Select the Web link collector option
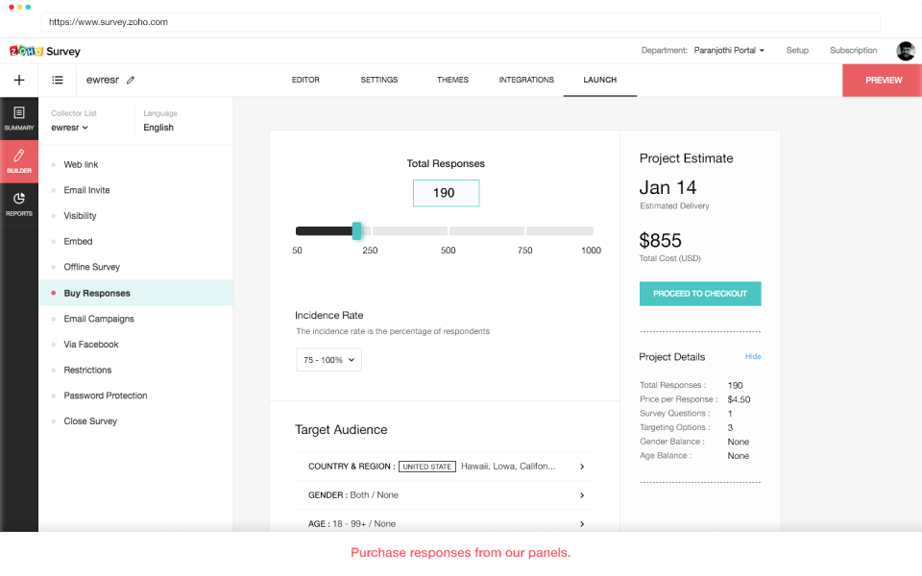The image size is (922, 576). 80,164
